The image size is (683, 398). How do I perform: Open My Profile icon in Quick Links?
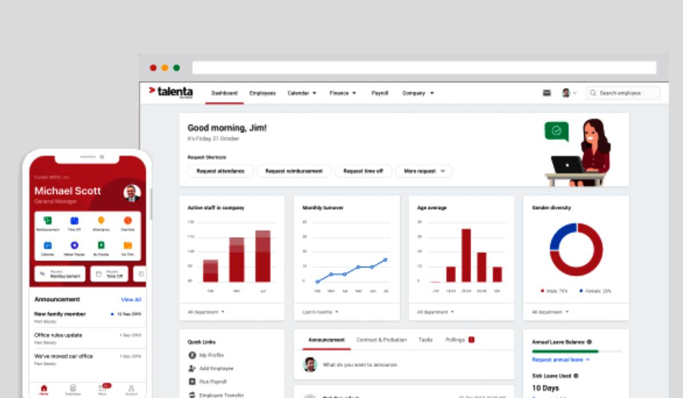[192, 355]
